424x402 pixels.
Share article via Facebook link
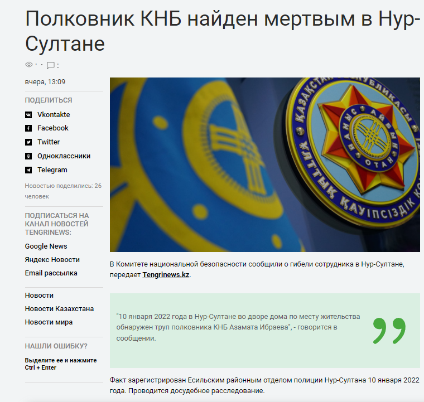pyautogui.click(x=53, y=128)
